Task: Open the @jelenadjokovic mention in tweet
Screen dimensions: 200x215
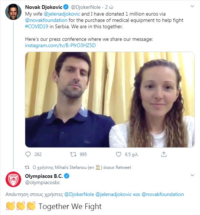Action: [x=62, y=14]
